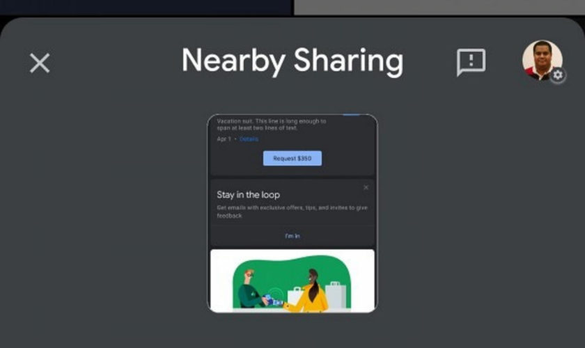
Task: Close the Nearby Sharing sheet
Action: point(40,63)
